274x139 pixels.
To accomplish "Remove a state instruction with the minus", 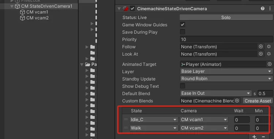I will [x=263, y=137].
